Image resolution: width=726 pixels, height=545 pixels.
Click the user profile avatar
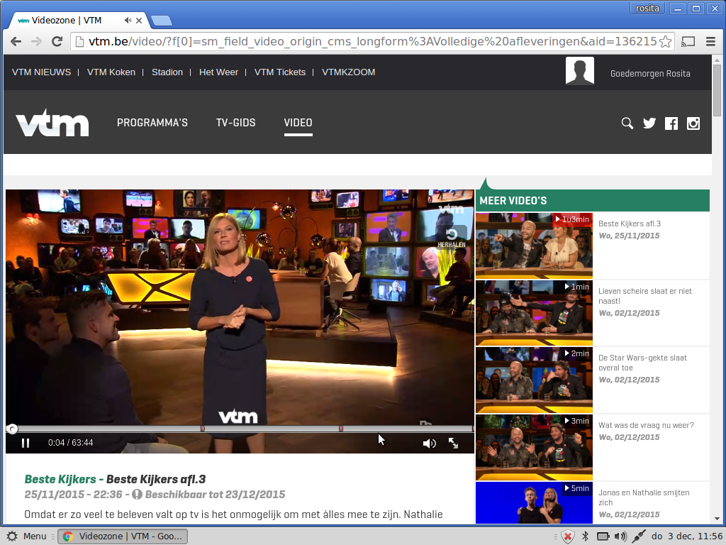[x=579, y=71]
